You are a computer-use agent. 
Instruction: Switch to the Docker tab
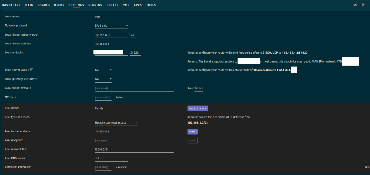click(x=112, y=5)
